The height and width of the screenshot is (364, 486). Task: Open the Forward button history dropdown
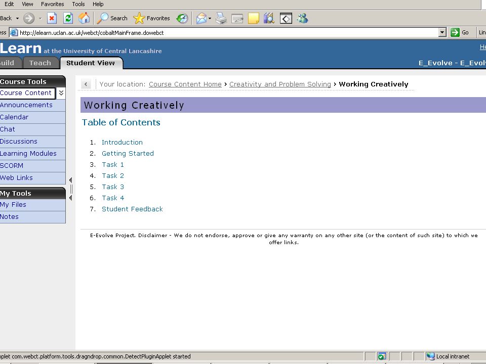click(40, 18)
